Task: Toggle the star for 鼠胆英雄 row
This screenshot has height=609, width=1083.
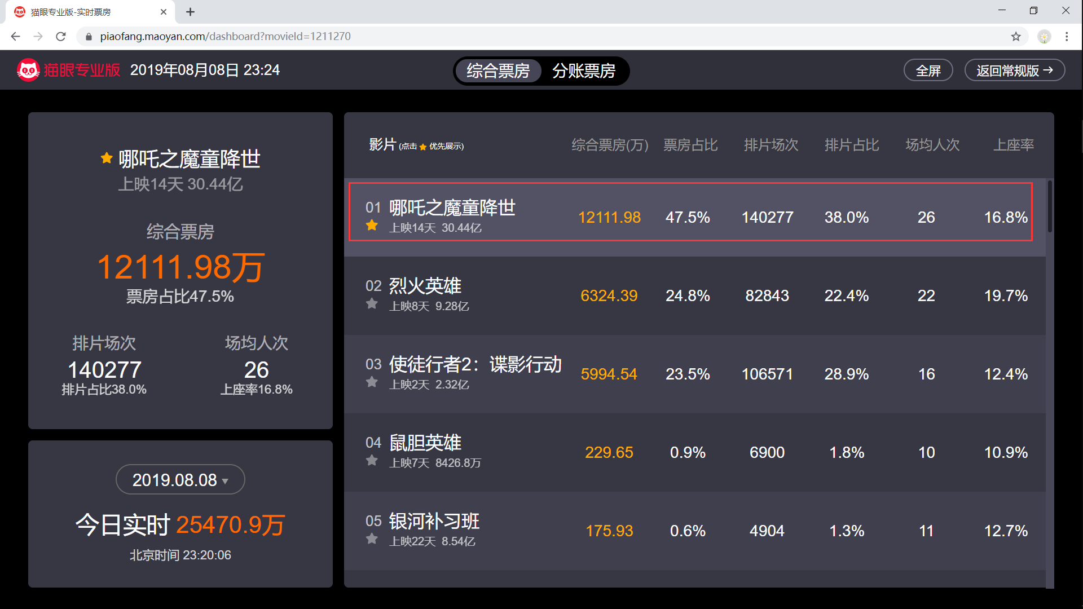Action: tap(372, 461)
